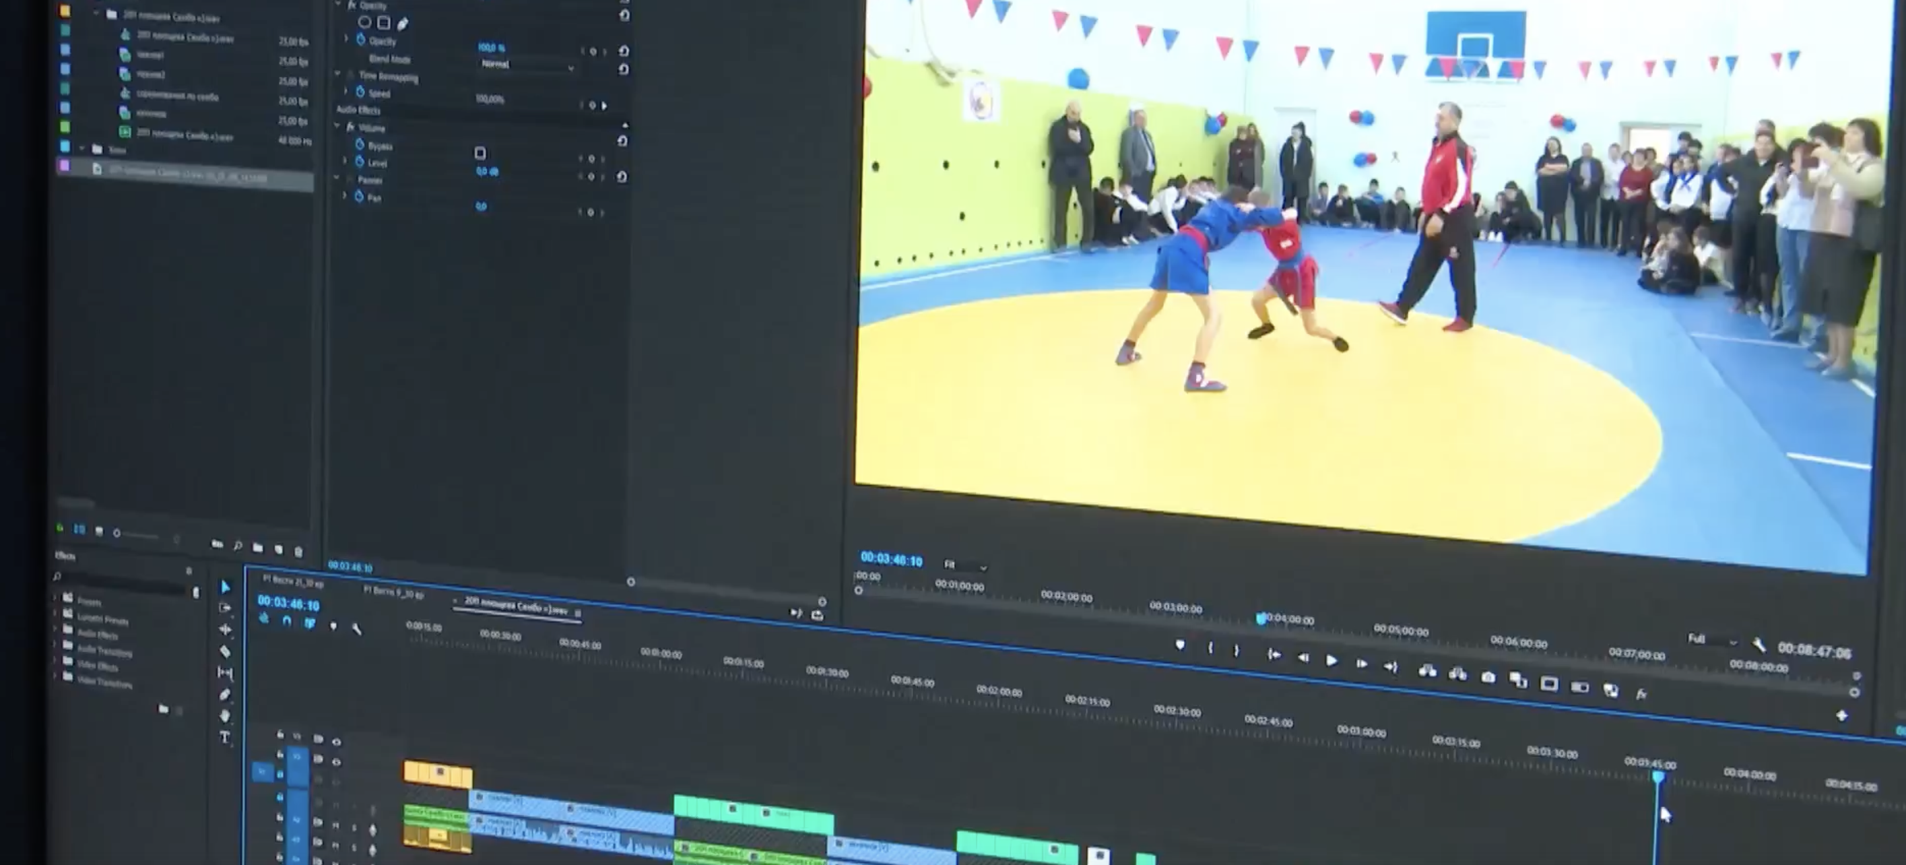
Task: Select the Hand tool
Action: (x=225, y=715)
